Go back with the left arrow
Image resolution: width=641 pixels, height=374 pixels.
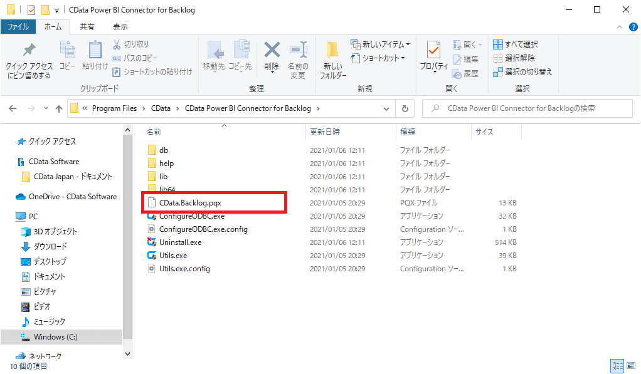pos(13,108)
